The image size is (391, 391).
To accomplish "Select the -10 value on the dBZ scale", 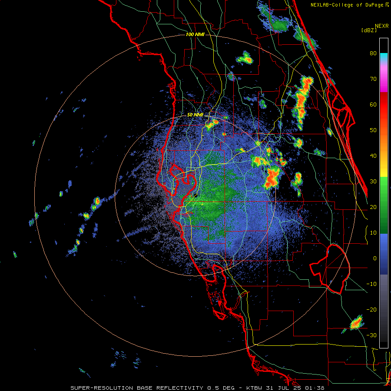I will tap(371, 284).
